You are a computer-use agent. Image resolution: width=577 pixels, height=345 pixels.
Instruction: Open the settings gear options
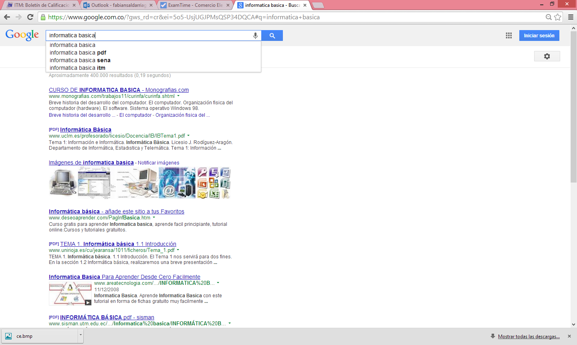547,57
